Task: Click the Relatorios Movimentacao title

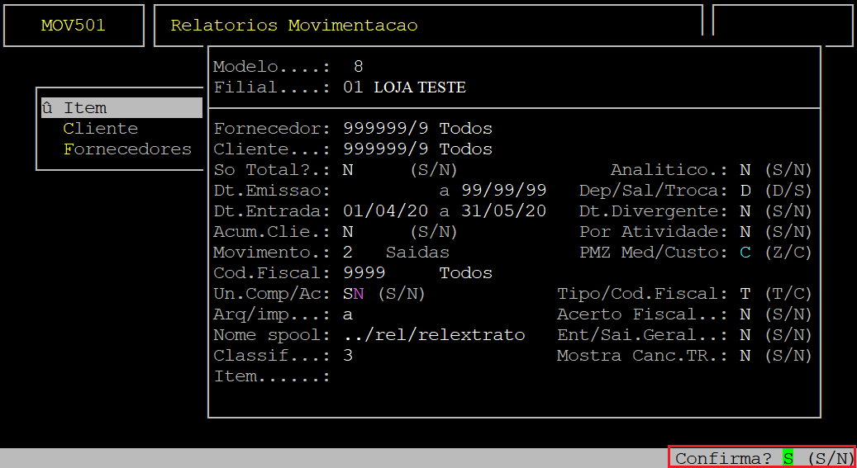Action: pyautogui.click(x=294, y=25)
